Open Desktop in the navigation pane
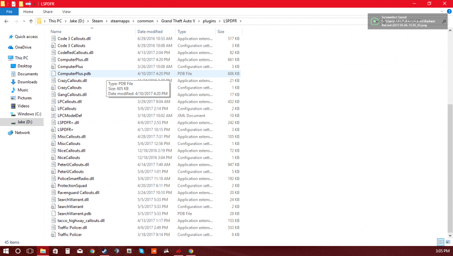 tap(24, 66)
